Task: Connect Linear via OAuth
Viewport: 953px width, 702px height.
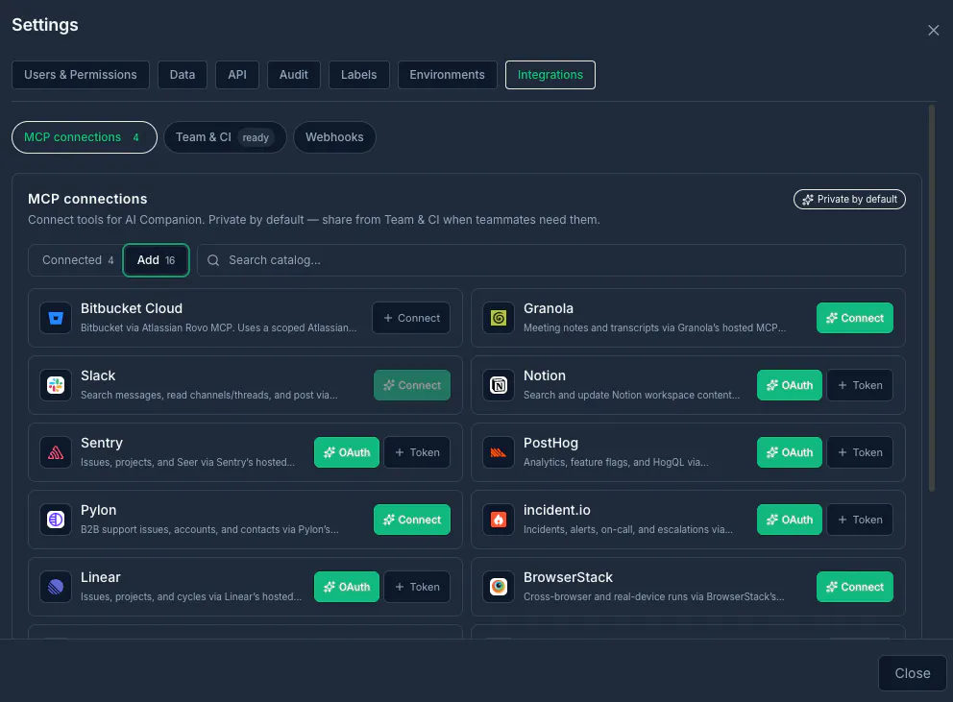Action: (347, 587)
